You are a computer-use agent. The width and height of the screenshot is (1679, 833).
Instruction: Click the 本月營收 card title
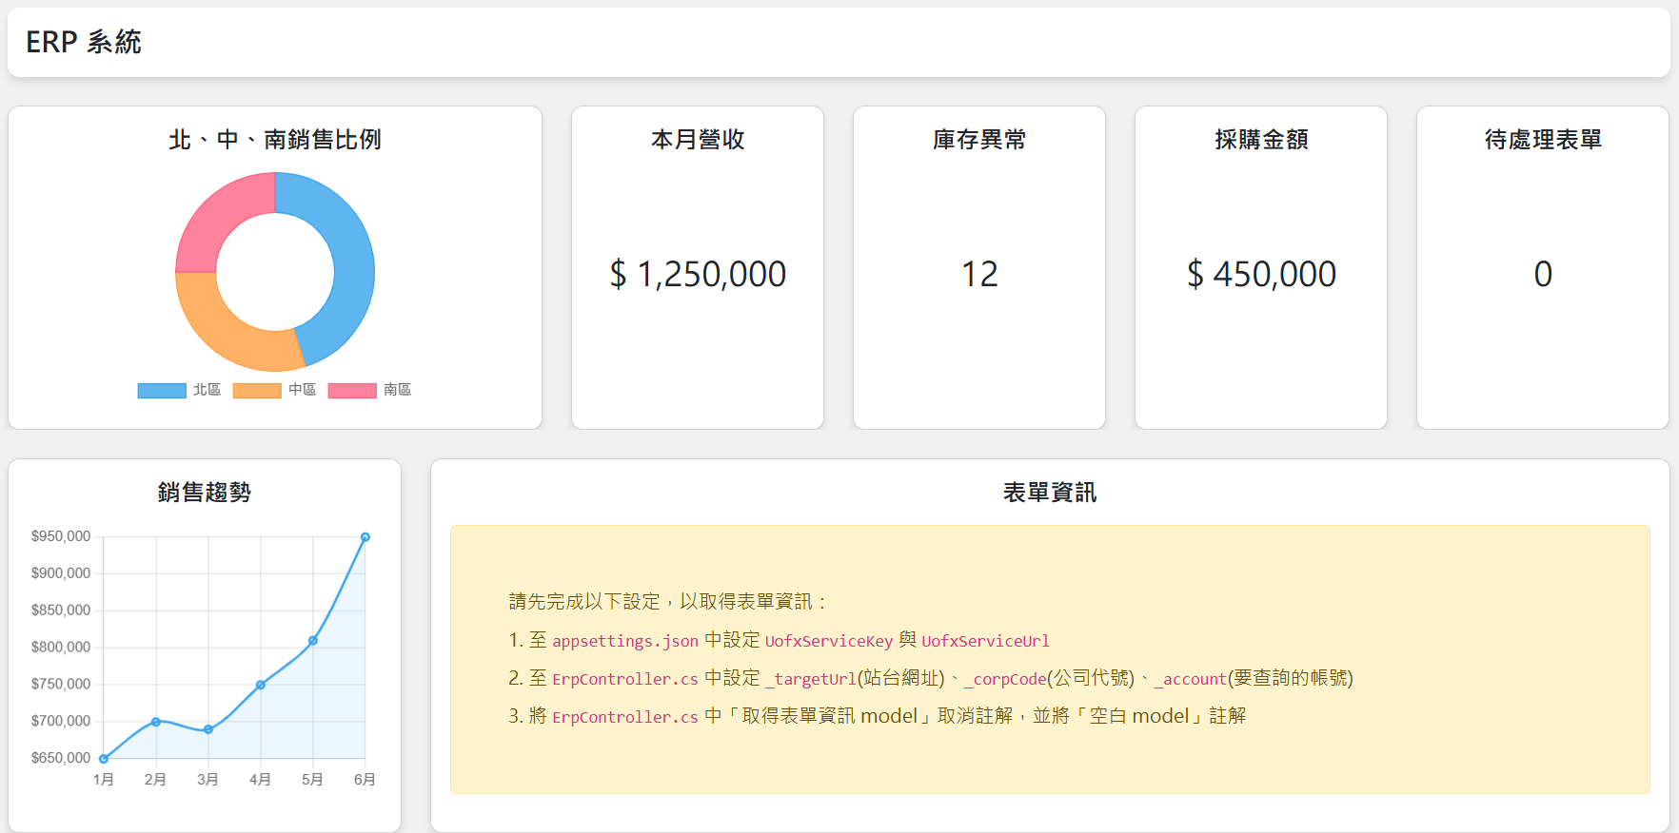[698, 140]
